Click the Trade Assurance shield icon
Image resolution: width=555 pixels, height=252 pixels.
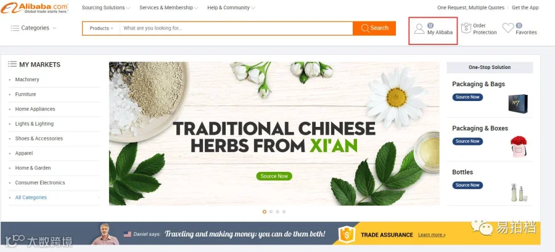click(x=347, y=234)
